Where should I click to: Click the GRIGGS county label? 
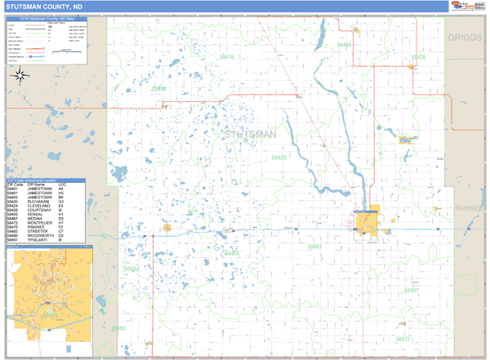466,38
